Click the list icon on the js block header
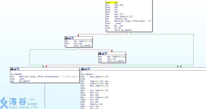Image resolution: width=206 pixels, height=109 pixels. (72, 38)
